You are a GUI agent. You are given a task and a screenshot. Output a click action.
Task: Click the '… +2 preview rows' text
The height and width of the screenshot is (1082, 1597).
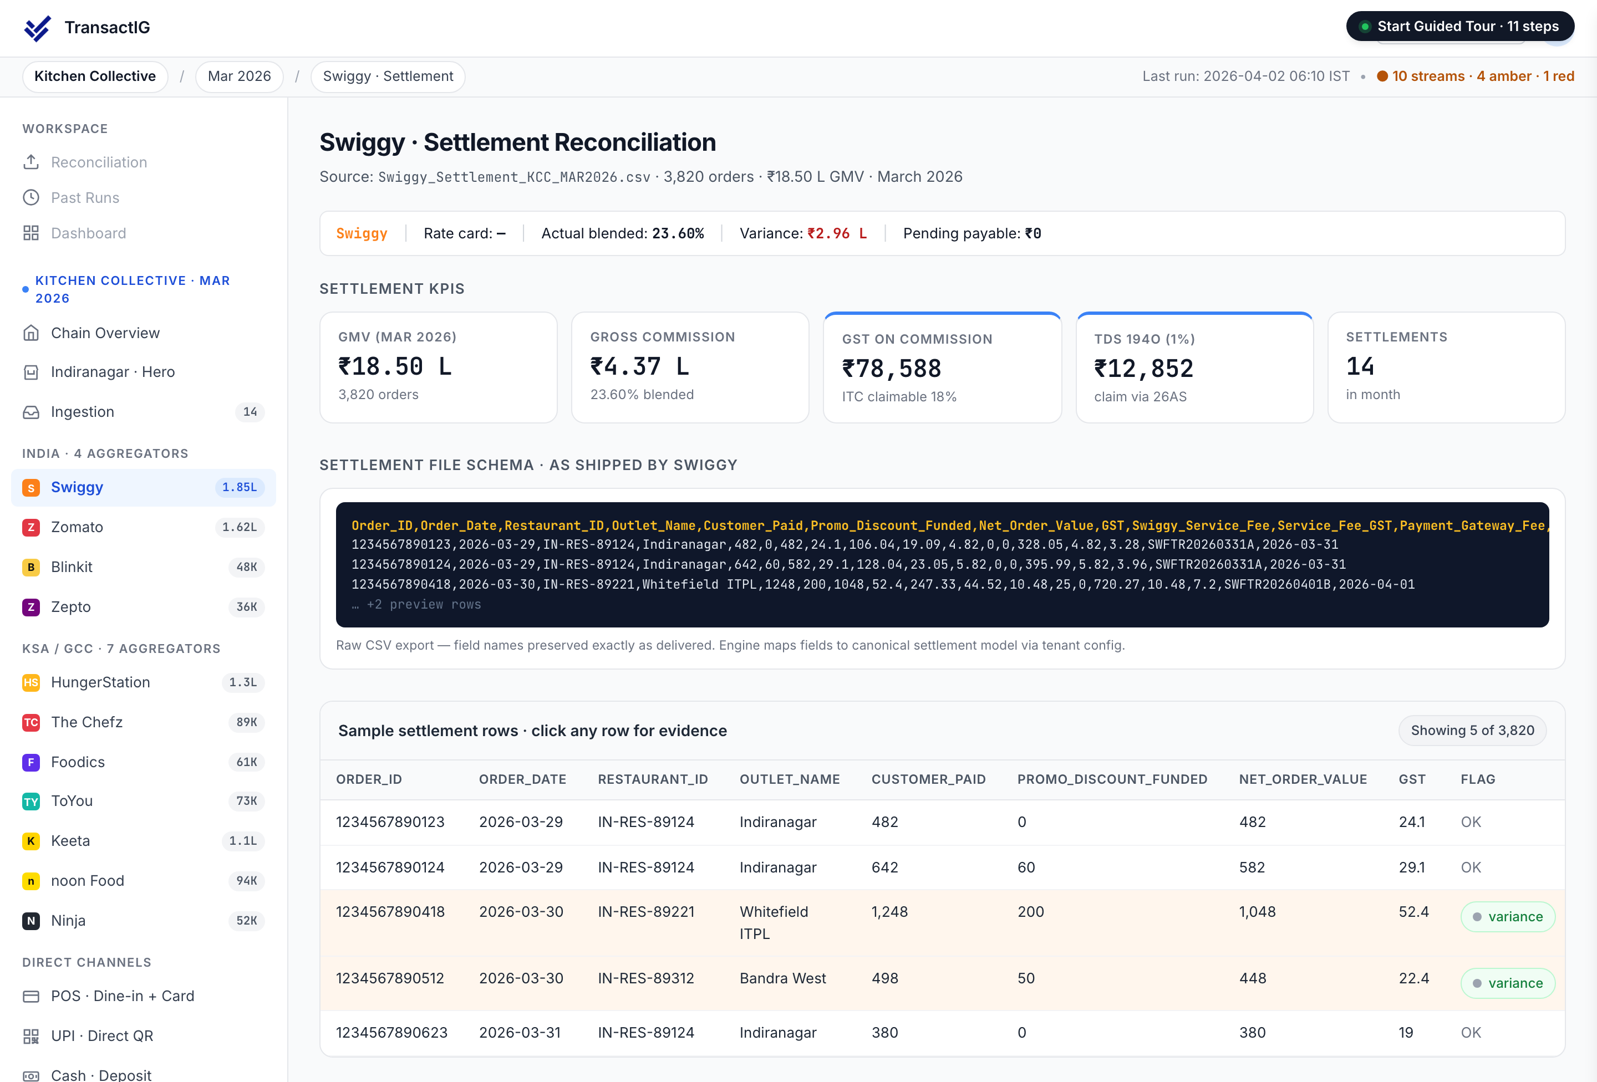[416, 605]
